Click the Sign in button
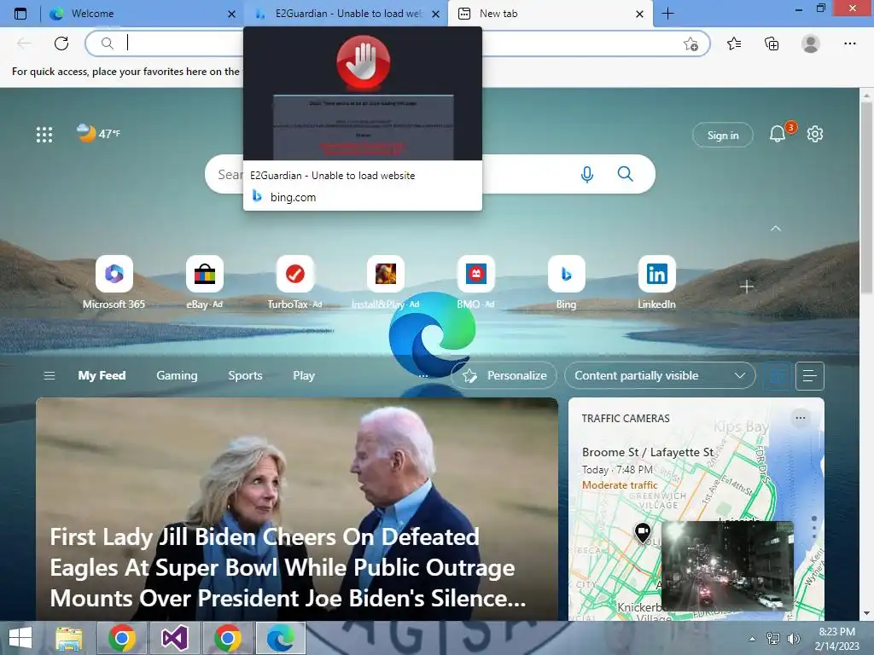The width and height of the screenshot is (874, 655). (x=722, y=135)
